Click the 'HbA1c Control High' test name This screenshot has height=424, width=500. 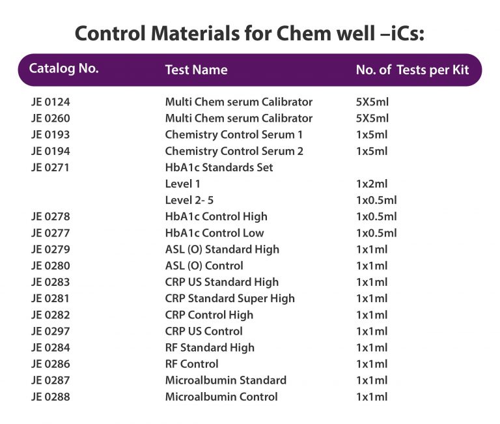pyautogui.click(x=216, y=216)
